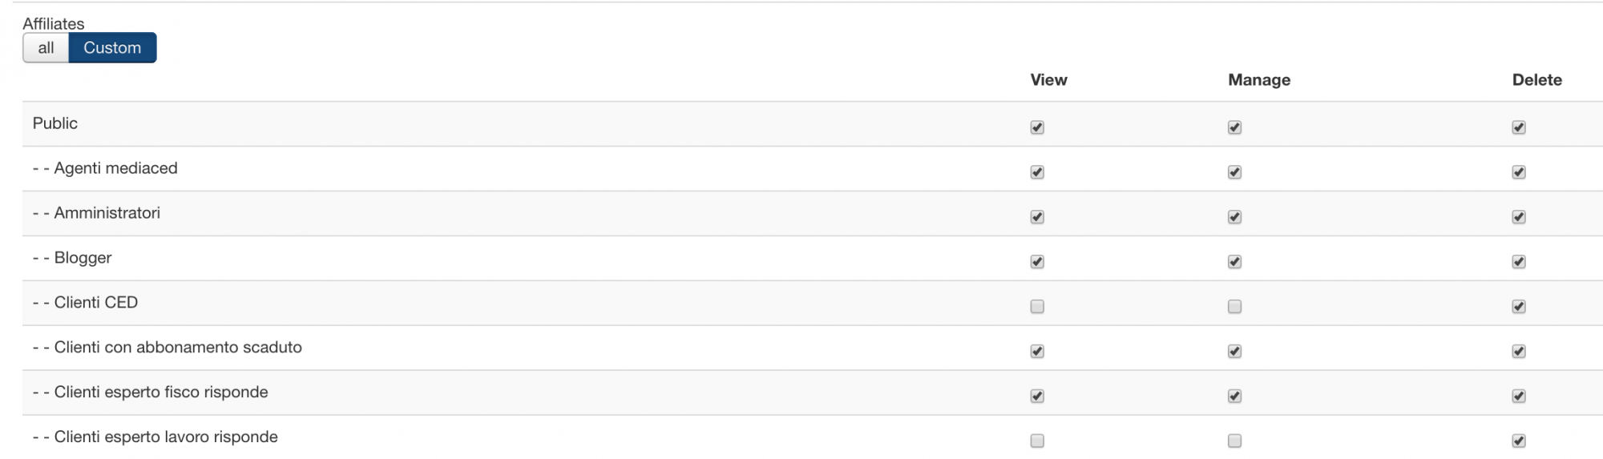Viewport: 1603px width, 459px height.
Task: Check Manage for Clienti esperto lavoro risponde
Action: [x=1234, y=441]
